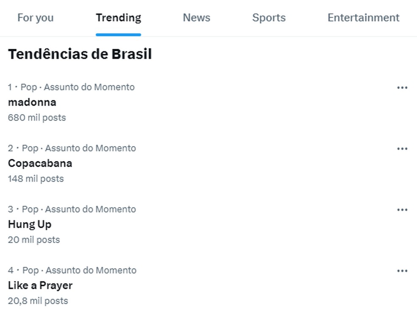Open the Copacabana trending topic
The height and width of the screenshot is (316, 417).
click(x=40, y=163)
